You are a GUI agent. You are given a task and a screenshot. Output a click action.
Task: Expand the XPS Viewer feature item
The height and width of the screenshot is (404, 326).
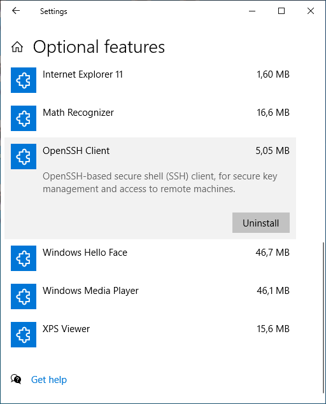point(150,335)
